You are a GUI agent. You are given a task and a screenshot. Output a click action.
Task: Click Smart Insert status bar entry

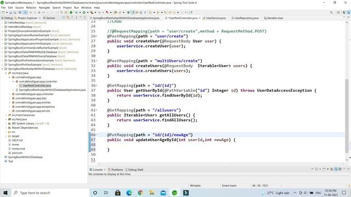pyautogui.click(x=229, y=186)
